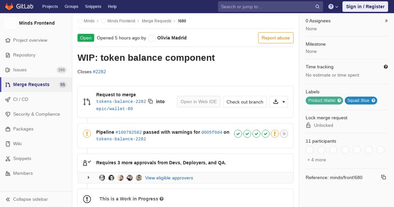Click the skipped pipeline stage arrow icon

coord(284,134)
